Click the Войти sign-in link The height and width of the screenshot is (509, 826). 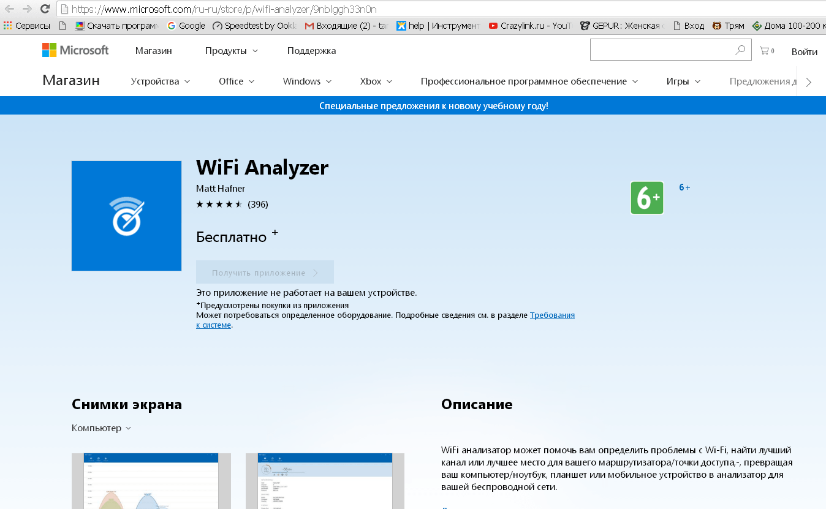pos(804,51)
